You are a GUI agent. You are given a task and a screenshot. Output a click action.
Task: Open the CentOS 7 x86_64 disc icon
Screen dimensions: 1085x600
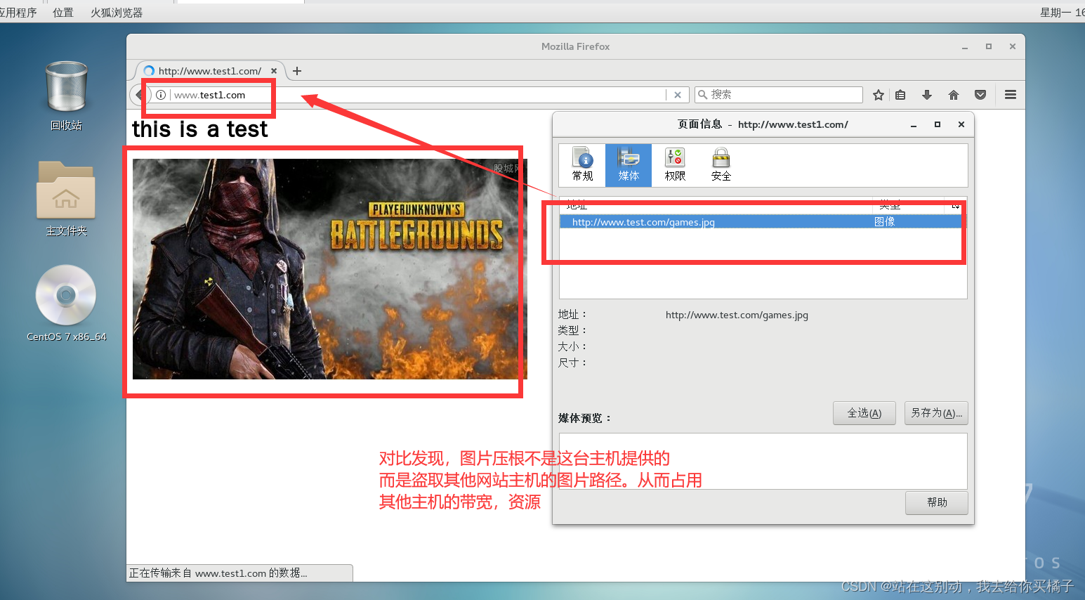coord(66,304)
